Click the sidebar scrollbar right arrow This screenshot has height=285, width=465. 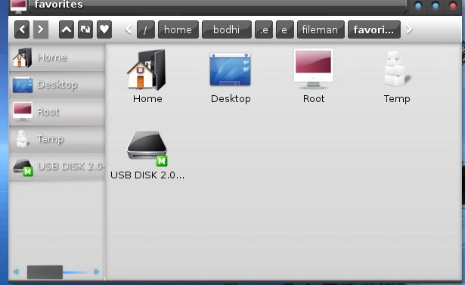(96, 271)
